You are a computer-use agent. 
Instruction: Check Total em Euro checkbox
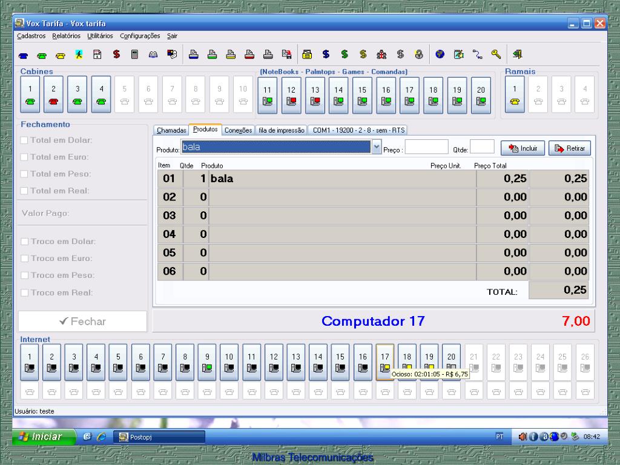pos(24,157)
